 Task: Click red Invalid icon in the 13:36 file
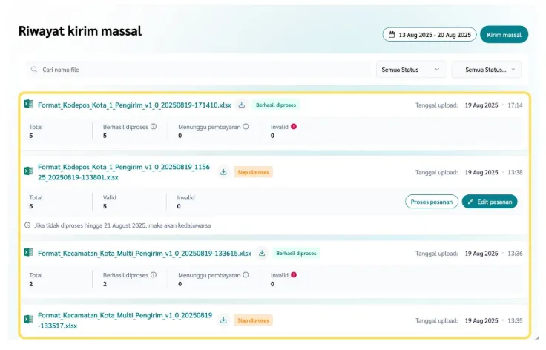pos(294,275)
